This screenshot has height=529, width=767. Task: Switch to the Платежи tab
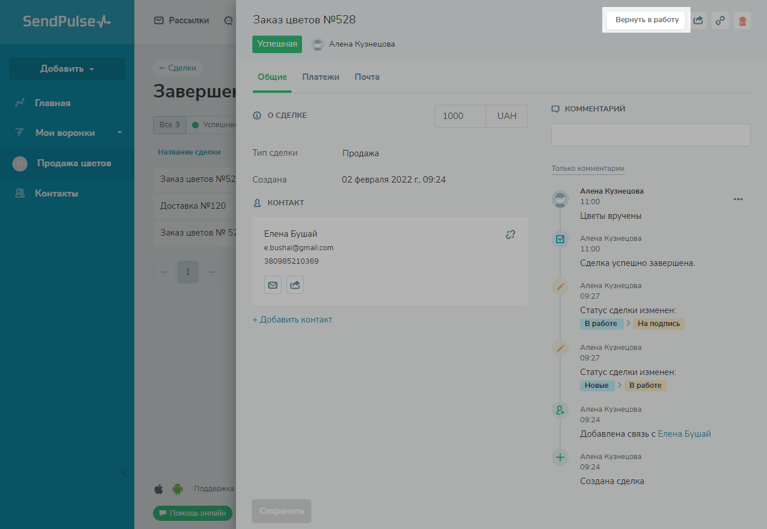tap(321, 77)
